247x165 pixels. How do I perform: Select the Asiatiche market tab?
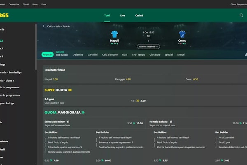pos(78,54)
